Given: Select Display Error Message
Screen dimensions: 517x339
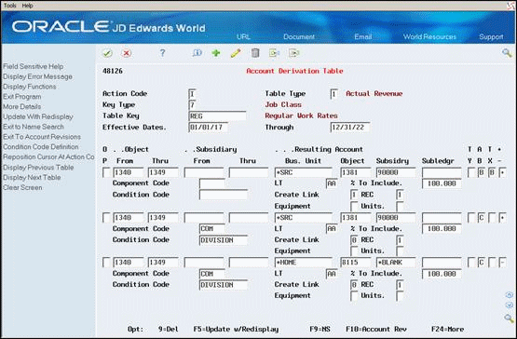Looking at the screenshot, I should point(37,76).
